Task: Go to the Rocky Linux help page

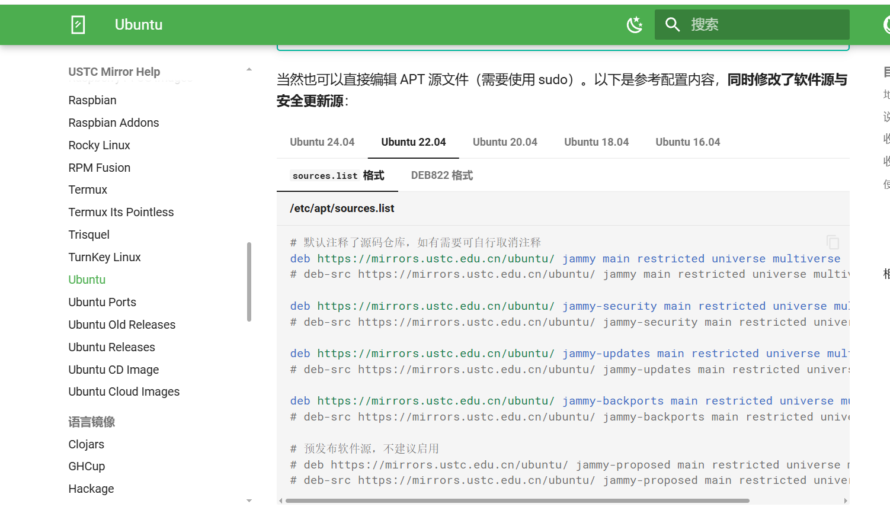Action: 99,145
